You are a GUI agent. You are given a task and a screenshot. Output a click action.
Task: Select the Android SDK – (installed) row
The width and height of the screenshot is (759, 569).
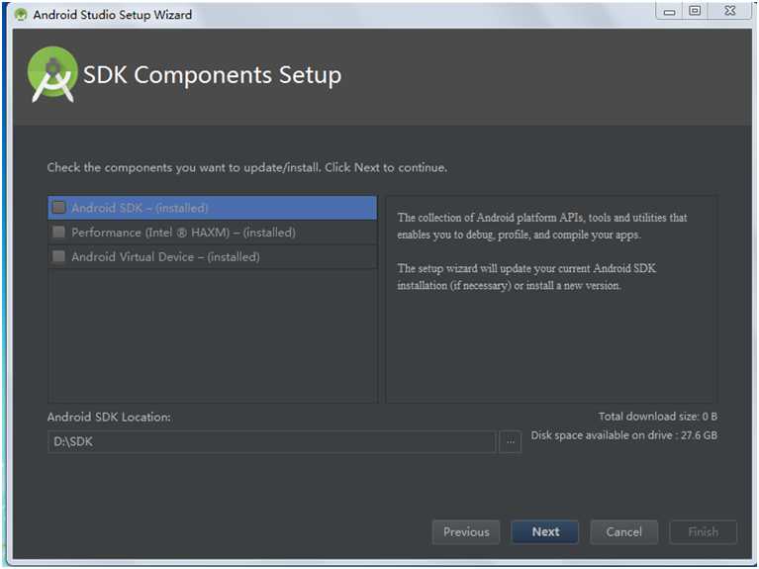[x=212, y=208]
